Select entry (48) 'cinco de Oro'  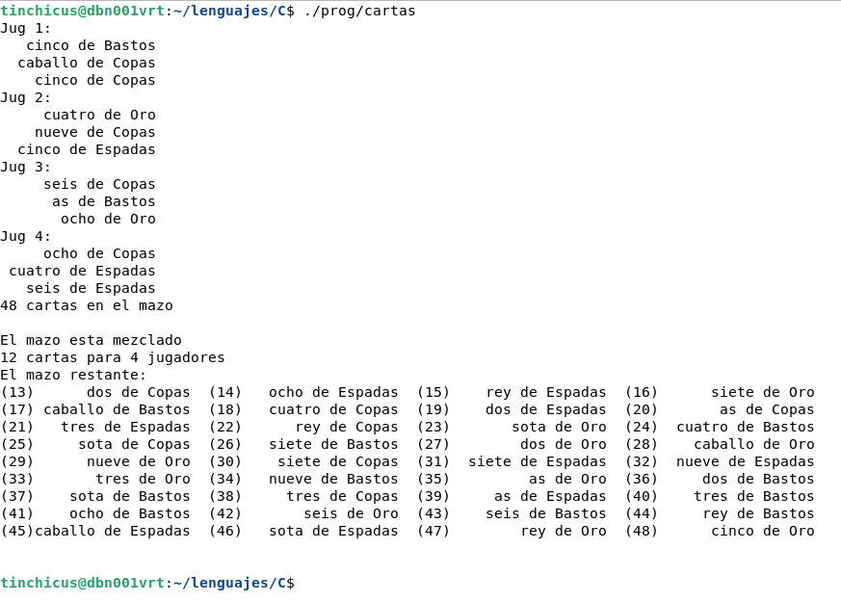(x=762, y=531)
